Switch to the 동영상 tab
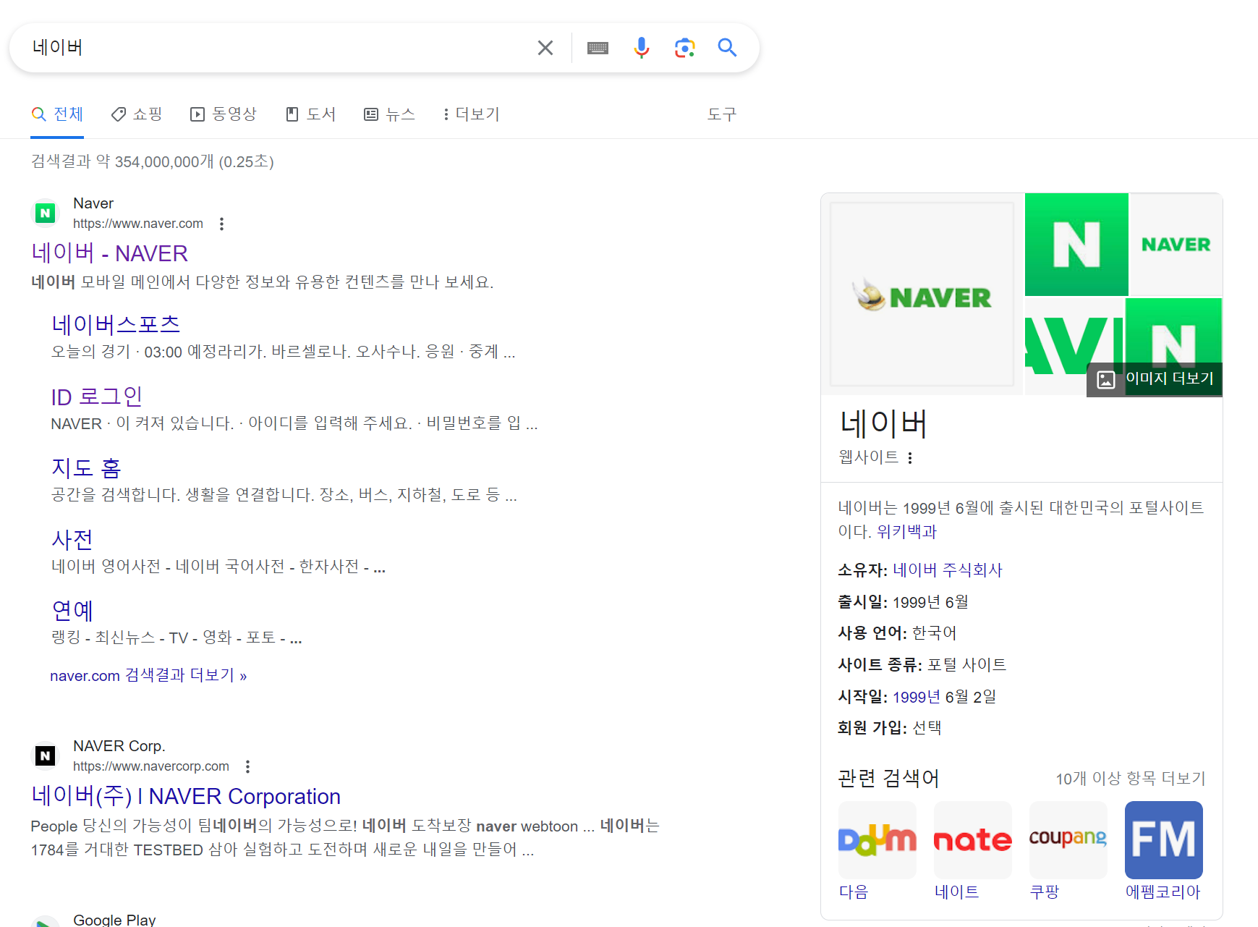The width and height of the screenshot is (1258, 927). point(223,114)
